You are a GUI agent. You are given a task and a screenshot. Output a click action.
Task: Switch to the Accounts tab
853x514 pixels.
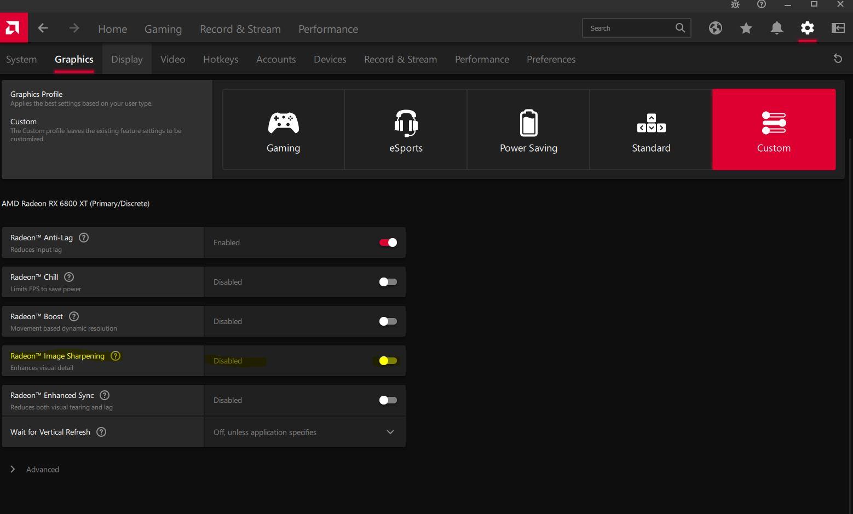click(x=276, y=59)
